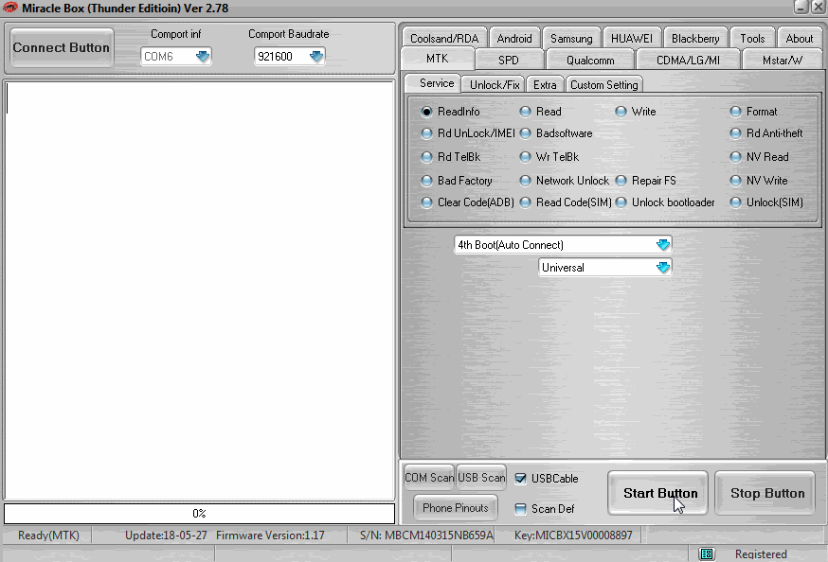The width and height of the screenshot is (828, 562).
Task: Switch to the Extra sub-tab
Action: pos(545,85)
